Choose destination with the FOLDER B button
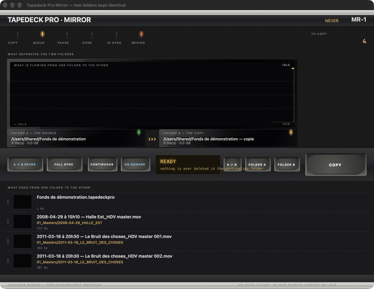The image size is (374, 289). [x=287, y=164]
